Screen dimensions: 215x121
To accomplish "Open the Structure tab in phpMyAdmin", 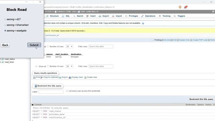I will click(x=52, y=16).
